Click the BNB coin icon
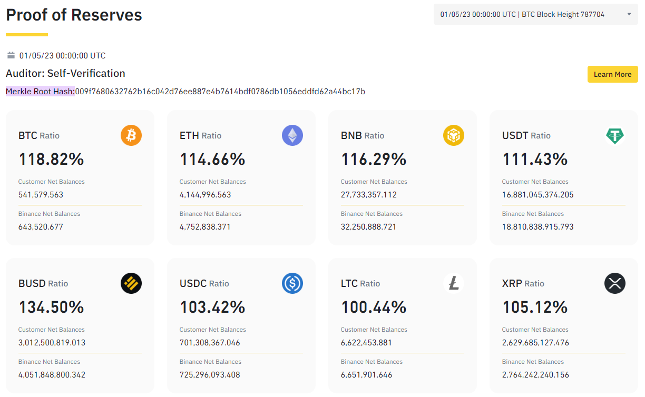Screen dimensions: 645x397 454,135
